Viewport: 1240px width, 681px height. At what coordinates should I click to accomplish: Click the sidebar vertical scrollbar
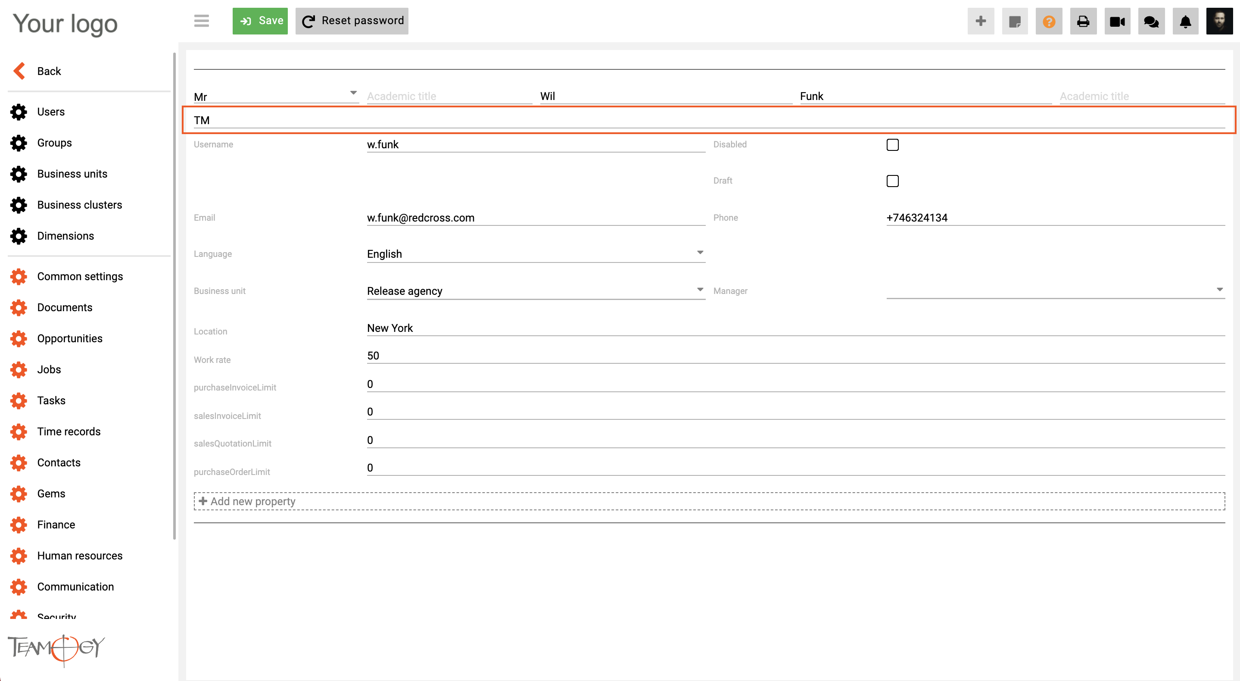coord(174,296)
